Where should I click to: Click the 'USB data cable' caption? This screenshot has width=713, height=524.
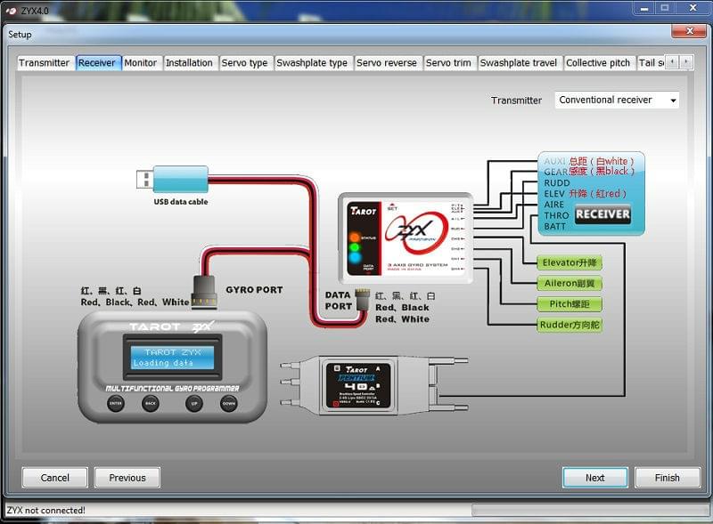181,202
